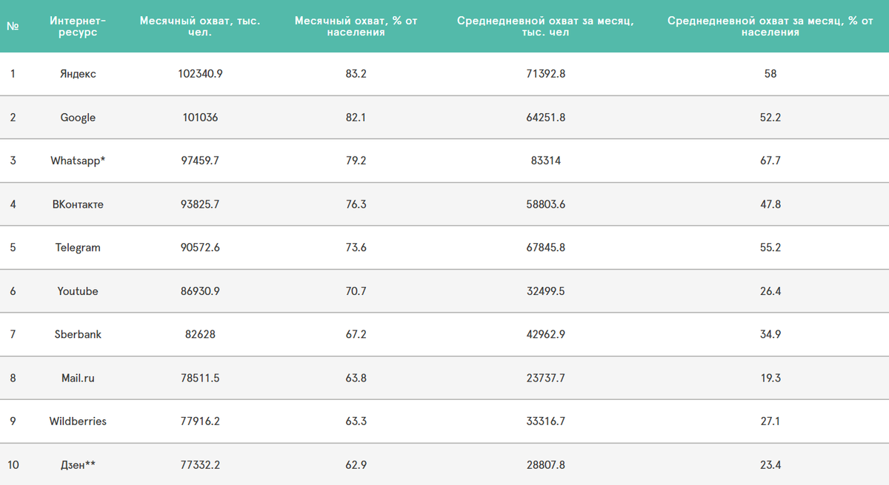
Task: Click rank number 10 in Дзен row
Action: coord(13,465)
